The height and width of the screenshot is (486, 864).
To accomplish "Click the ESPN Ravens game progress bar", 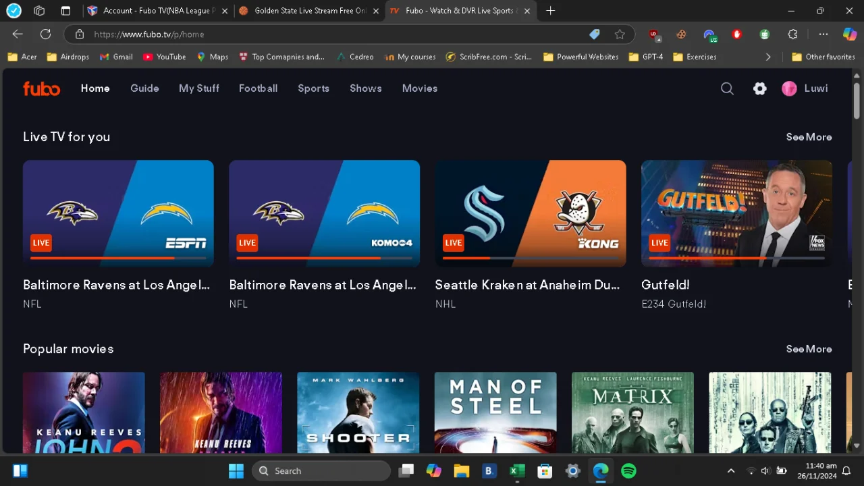I will 118,258.
